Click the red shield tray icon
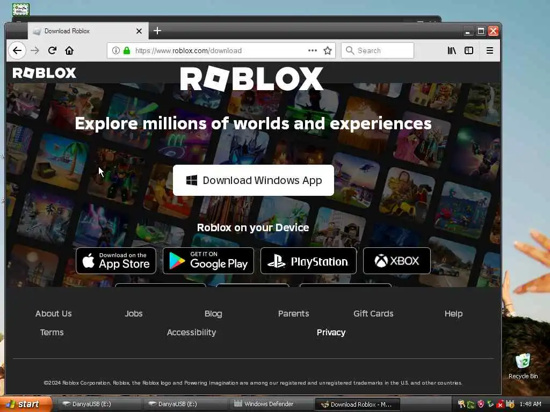 (x=481, y=404)
